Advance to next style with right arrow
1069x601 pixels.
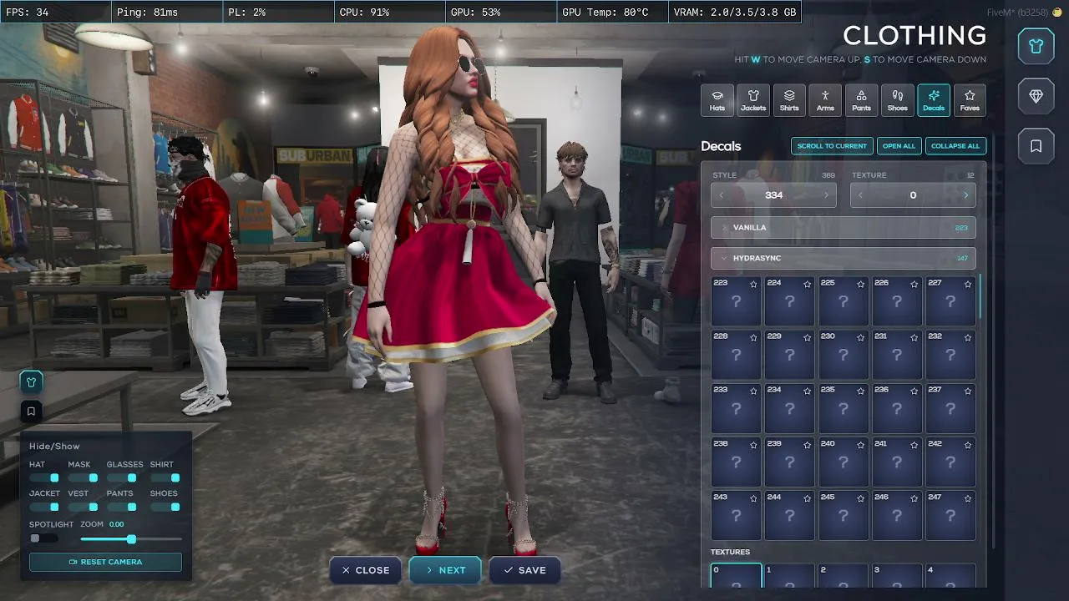pos(827,195)
